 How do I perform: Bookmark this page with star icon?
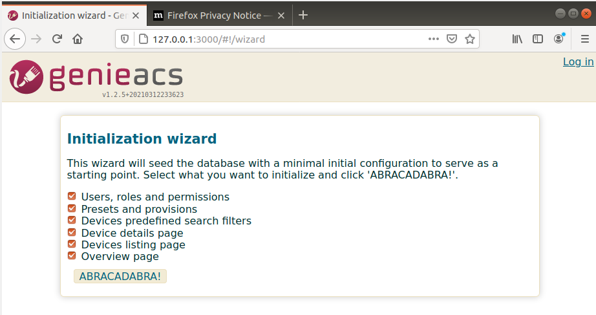click(470, 39)
